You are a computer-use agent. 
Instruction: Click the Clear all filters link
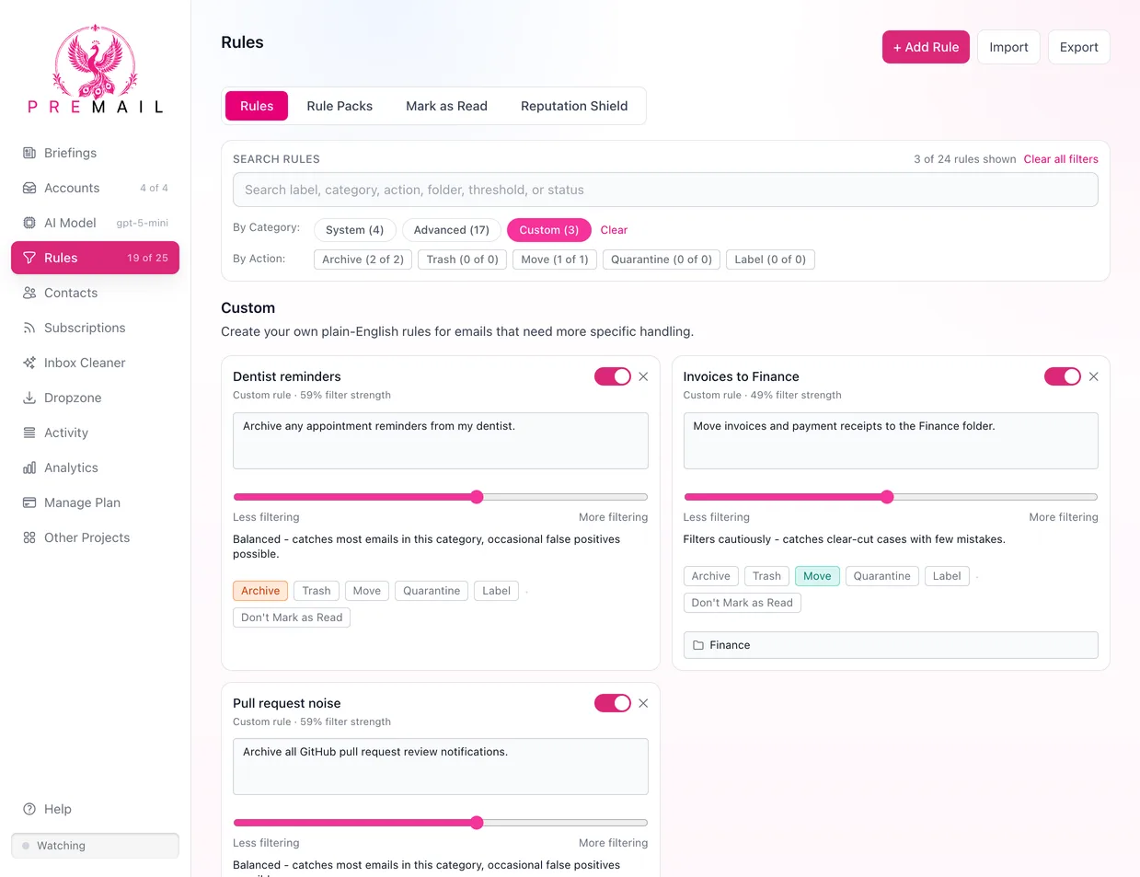pyautogui.click(x=1061, y=159)
